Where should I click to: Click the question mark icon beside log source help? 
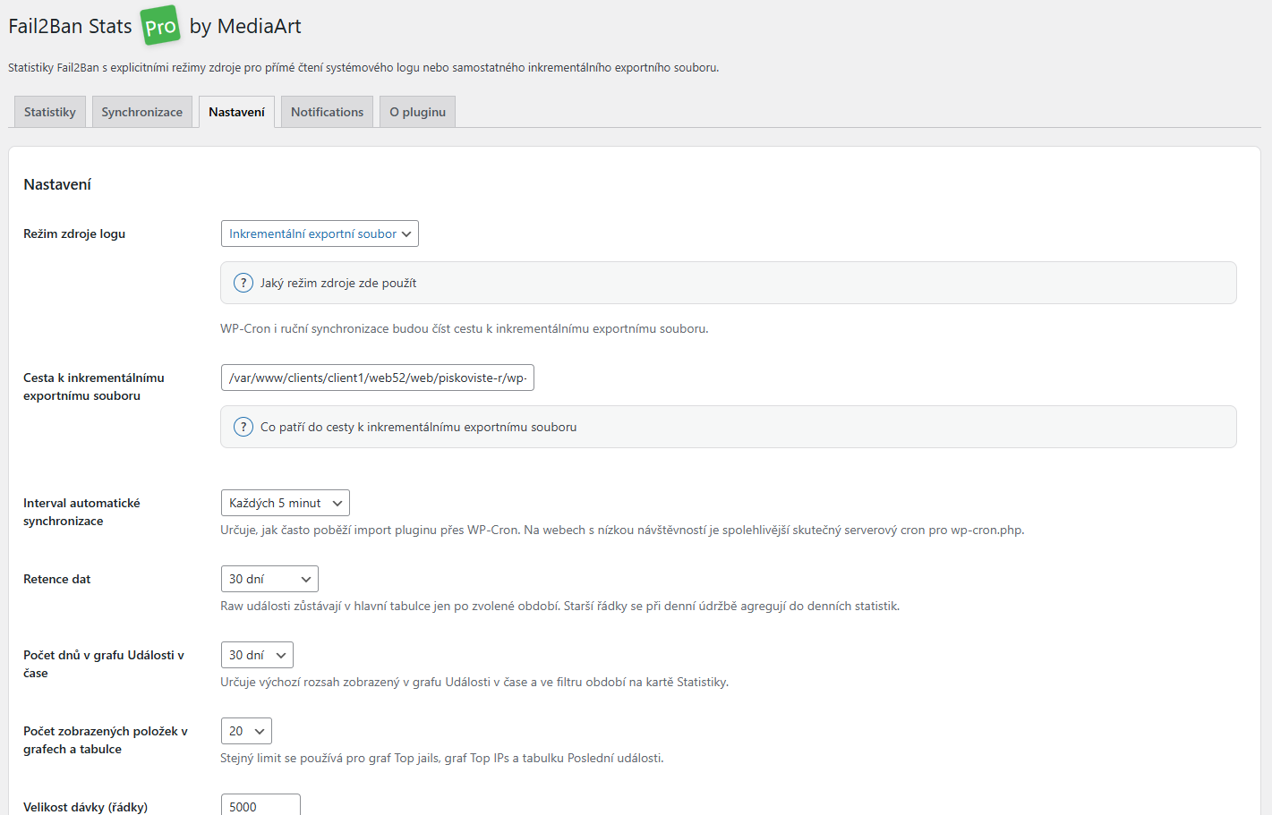[243, 283]
